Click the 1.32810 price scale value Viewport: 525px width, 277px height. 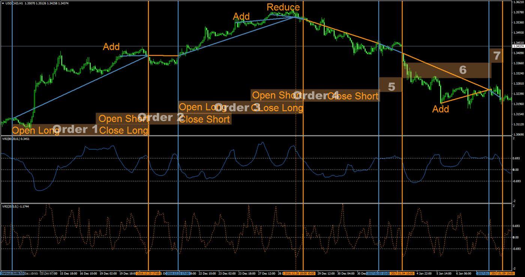(x=519, y=83)
